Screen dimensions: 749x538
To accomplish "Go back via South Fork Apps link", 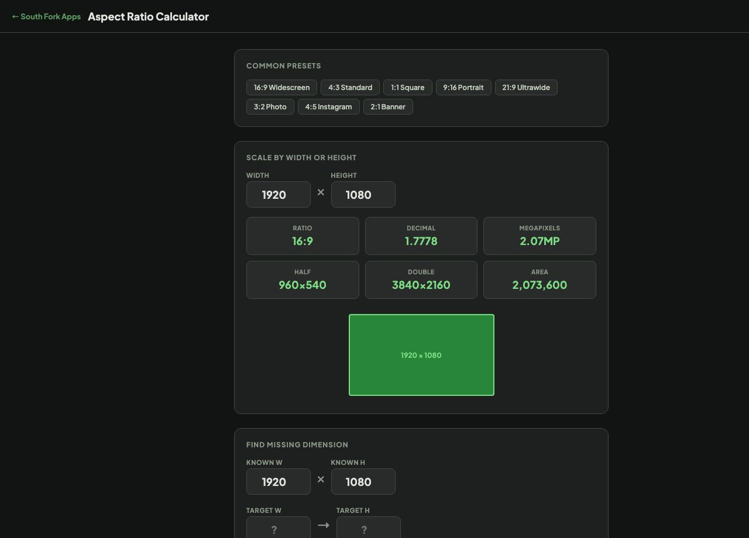I will 46,16.
